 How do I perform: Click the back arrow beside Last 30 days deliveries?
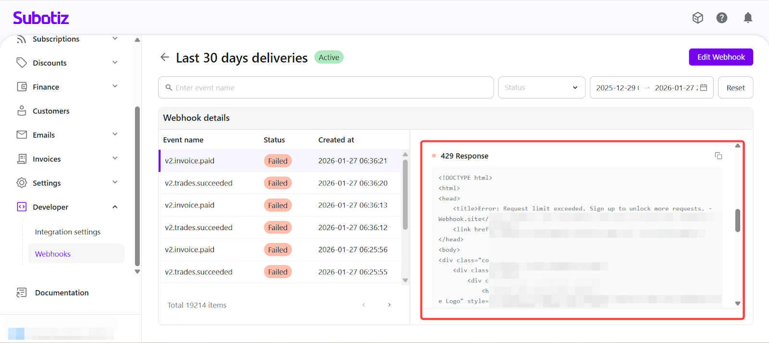[x=165, y=57]
